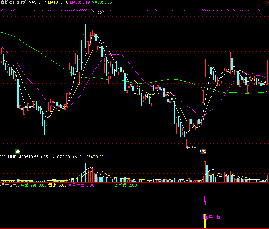Click the green 跌 event marker
Viewport: 269px width, 229px height.
coord(17,151)
